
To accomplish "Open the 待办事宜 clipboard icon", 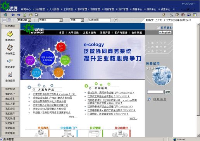I will point(10,48).
